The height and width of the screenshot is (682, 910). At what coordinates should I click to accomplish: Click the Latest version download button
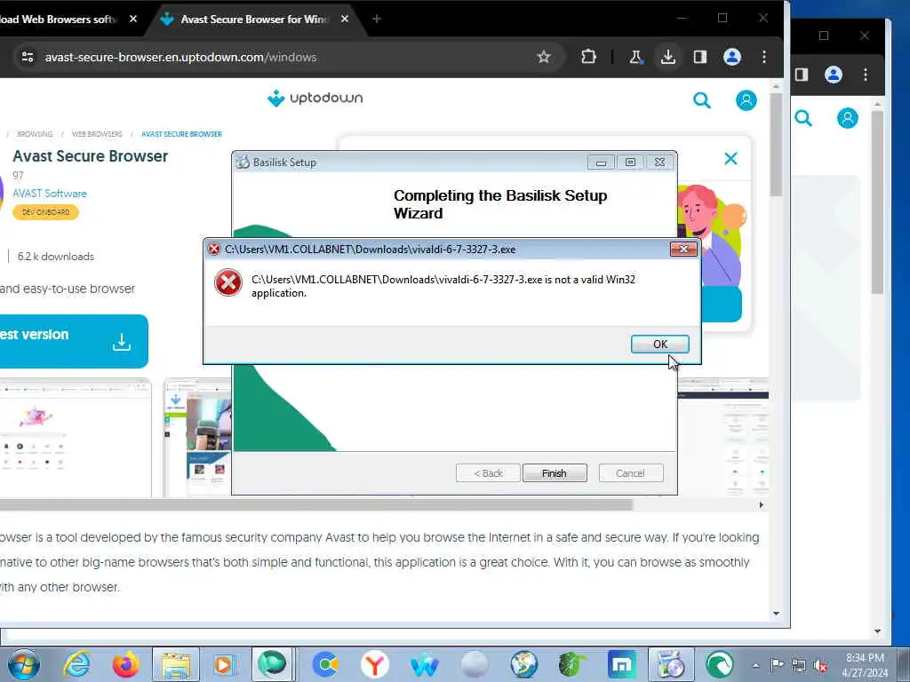tap(73, 341)
